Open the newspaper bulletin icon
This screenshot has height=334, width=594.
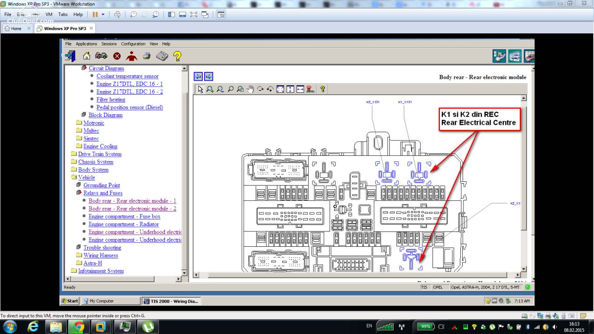pyautogui.click(x=162, y=56)
